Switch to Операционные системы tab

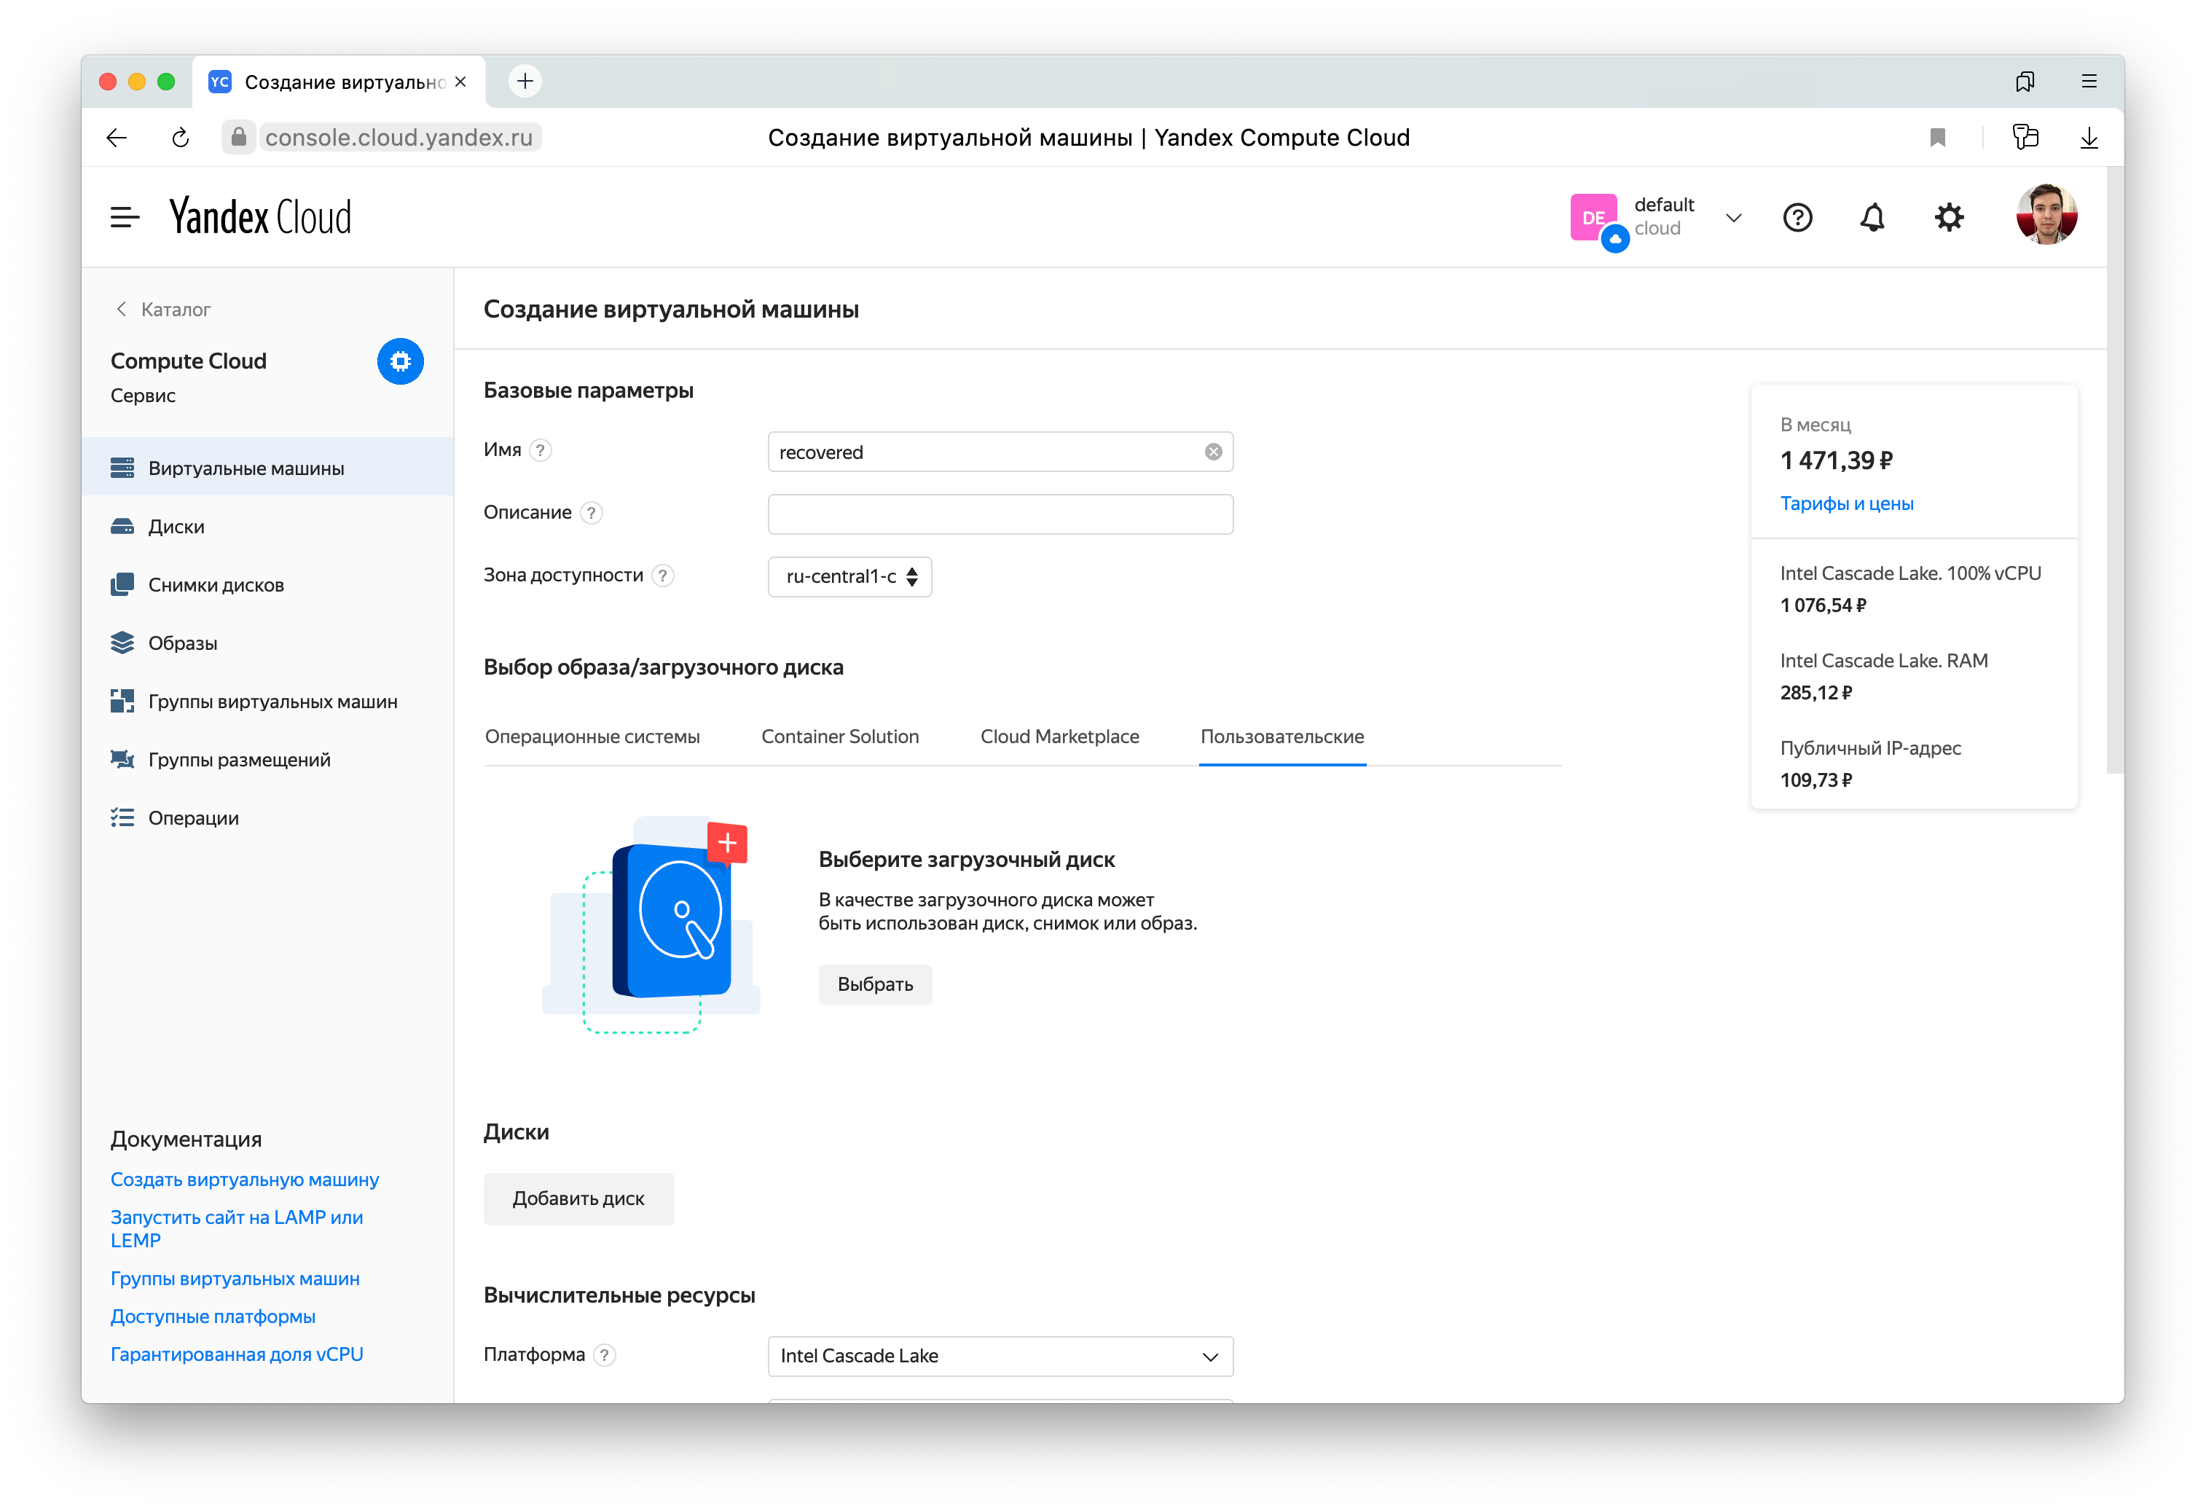592,737
